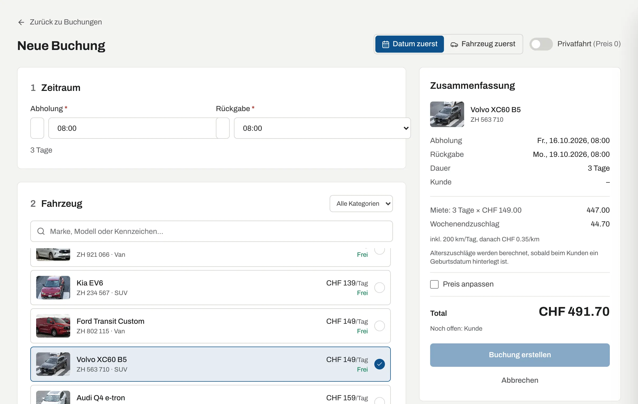Click the Volvo XC60 thumbnail in vehicle list

(53, 364)
